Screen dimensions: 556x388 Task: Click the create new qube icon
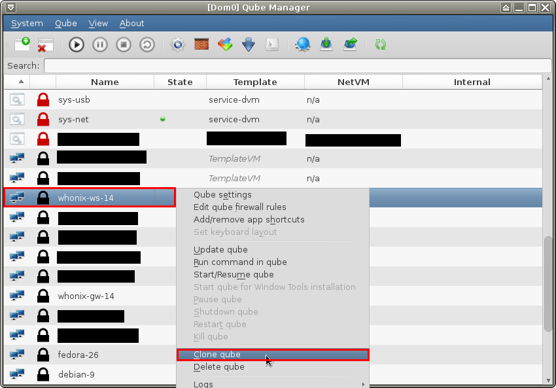22,44
